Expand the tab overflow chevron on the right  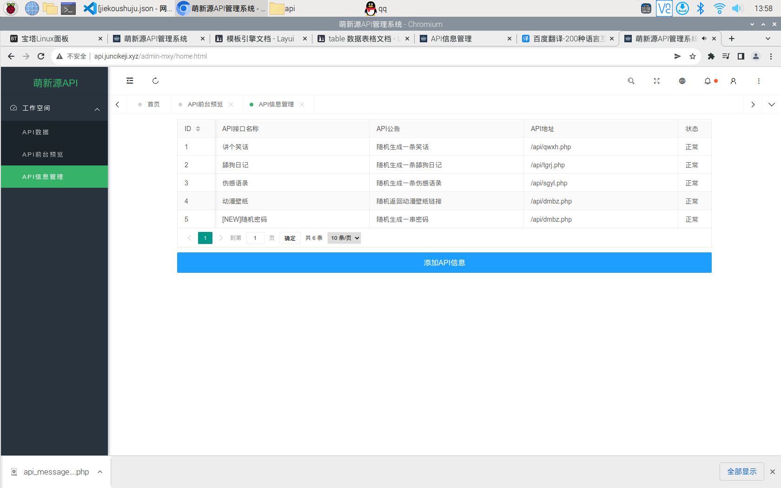[x=772, y=104]
